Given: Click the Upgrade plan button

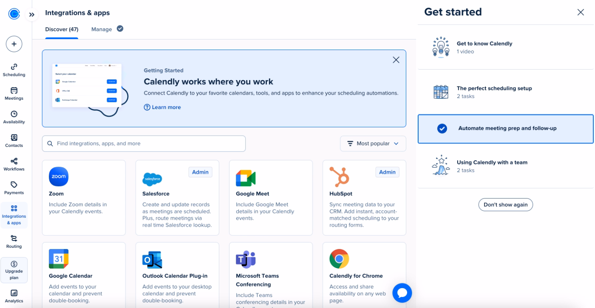Looking at the screenshot, I should tap(14, 270).
